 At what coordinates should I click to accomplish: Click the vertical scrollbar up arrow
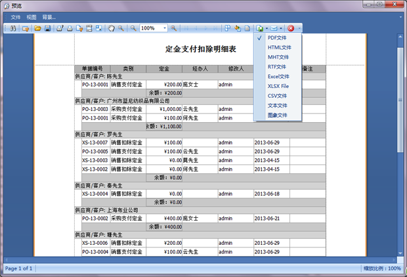(400, 37)
